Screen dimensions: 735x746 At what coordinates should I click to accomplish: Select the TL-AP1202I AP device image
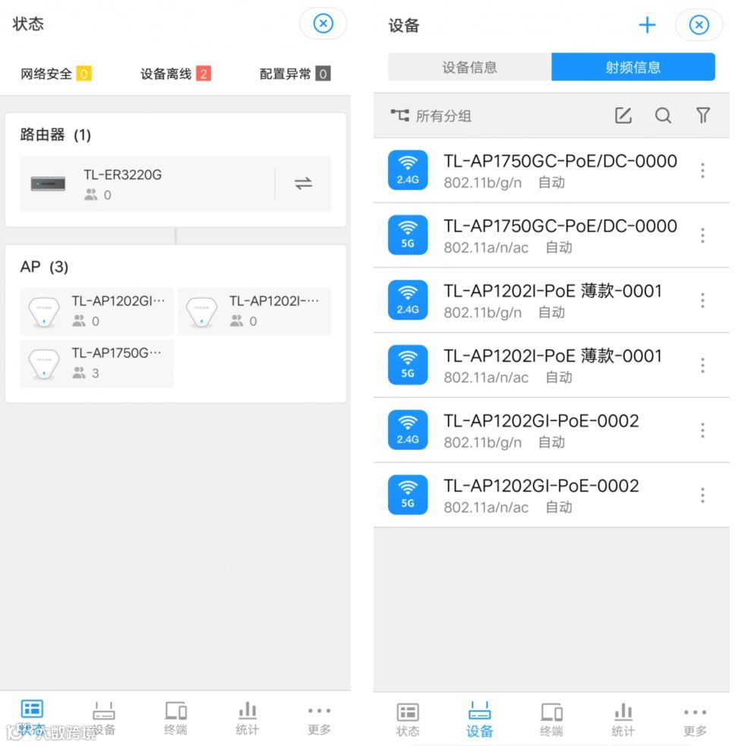point(201,312)
